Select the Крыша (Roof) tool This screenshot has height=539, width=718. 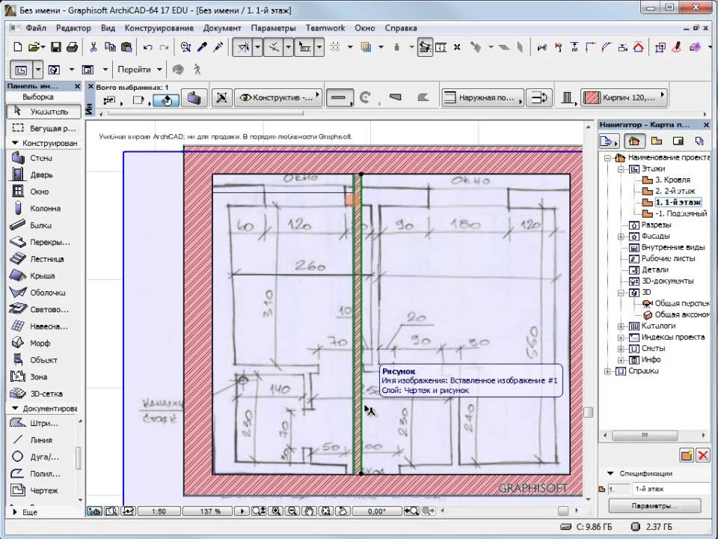42,275
